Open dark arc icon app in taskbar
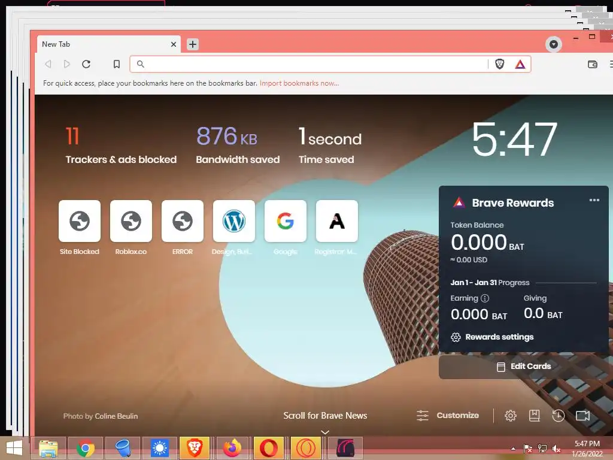This screenshot has width=613, height=460. click(x=345, y=448)
